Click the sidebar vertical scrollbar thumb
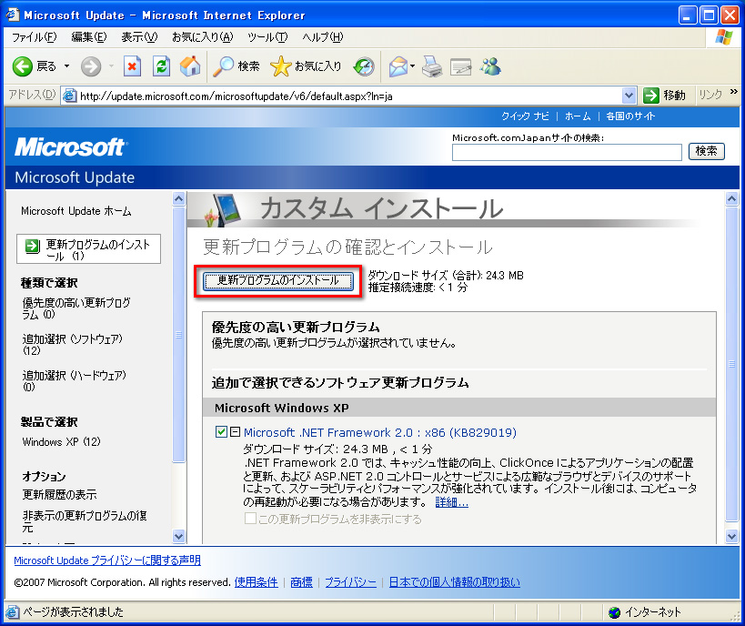The height and width of the screenshot is (626, 745). tap(178, 335)
